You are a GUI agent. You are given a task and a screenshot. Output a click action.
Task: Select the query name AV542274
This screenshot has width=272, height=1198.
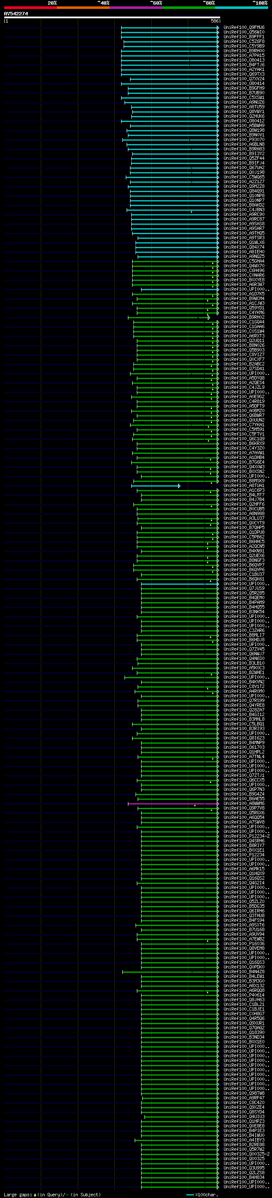point(16,14)
